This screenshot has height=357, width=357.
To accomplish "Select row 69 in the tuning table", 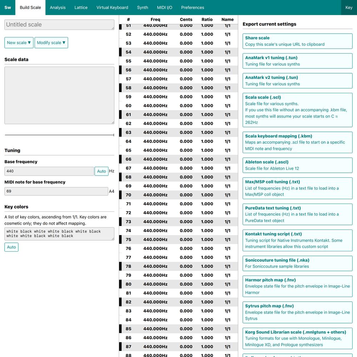I will pyautogui.click(x=178, y=186).
